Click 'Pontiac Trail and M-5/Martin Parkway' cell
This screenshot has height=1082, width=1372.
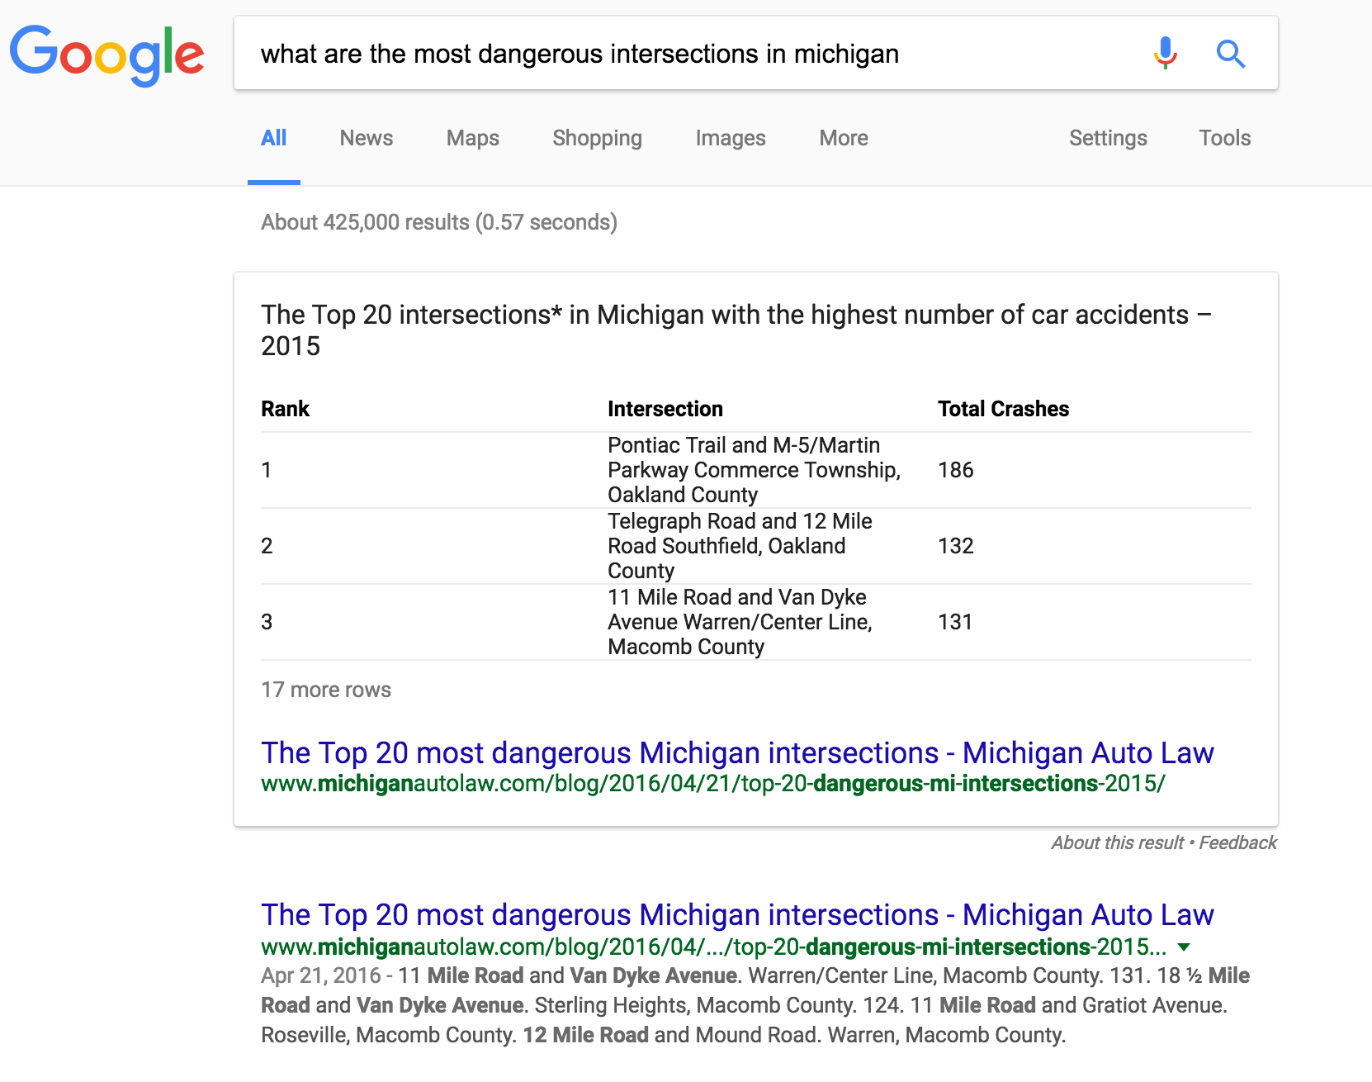(x=754, y=470)
